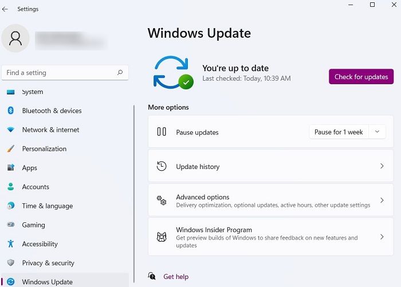
Task: Open Windows Insider Program via chevron
Action: pos(382,237)
